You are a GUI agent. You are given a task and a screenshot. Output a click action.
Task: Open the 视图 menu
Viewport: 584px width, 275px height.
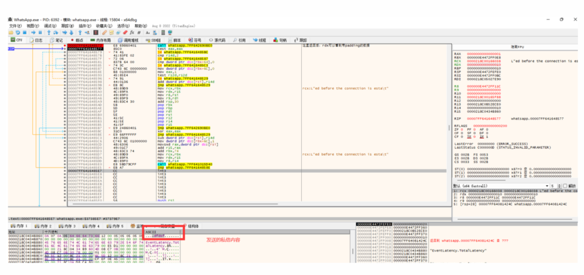[33, 26]
